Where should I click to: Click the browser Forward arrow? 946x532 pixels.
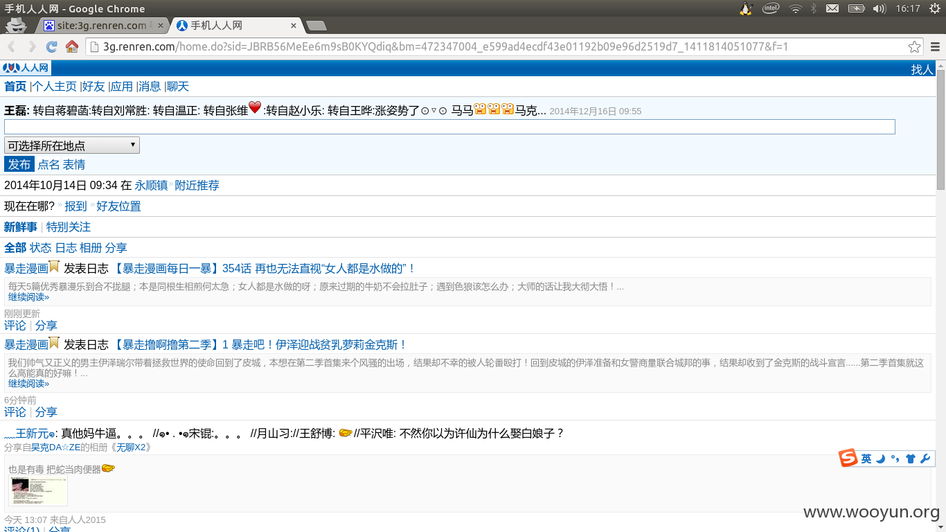[x=32, y=46]
